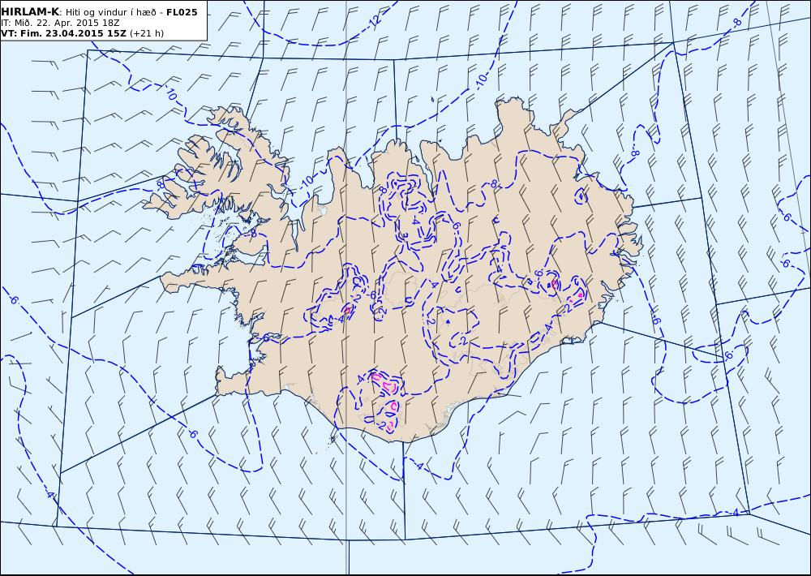Click the 'Hiti og vindur í hæð' title text

[110, 12]
